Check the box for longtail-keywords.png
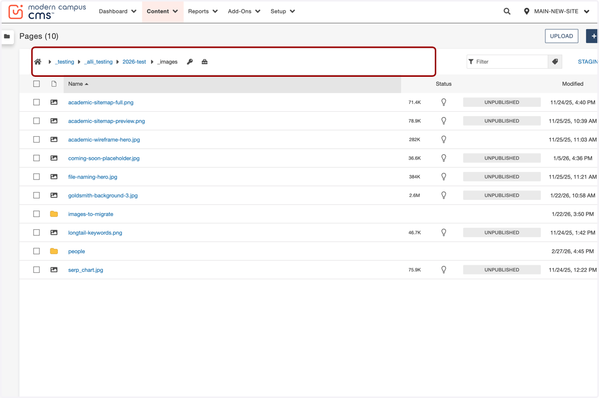The height and width of the screenshot is (398, 599). [36, 232]
